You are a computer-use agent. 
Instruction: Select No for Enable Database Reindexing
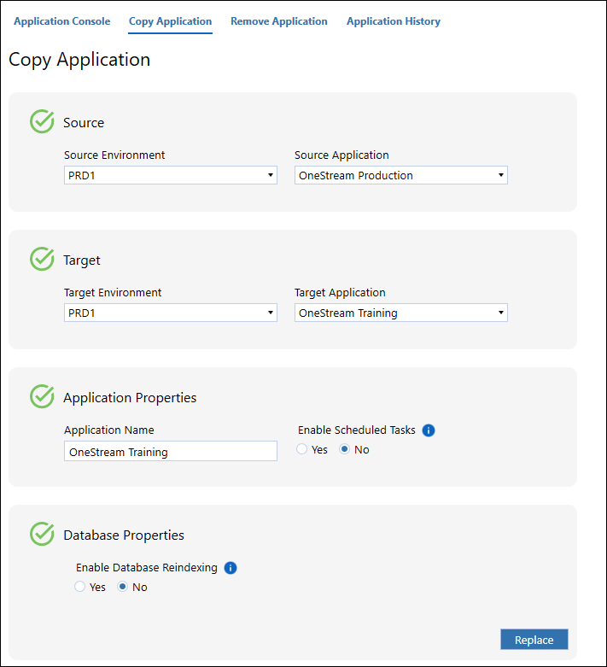(x=122, y=587)
